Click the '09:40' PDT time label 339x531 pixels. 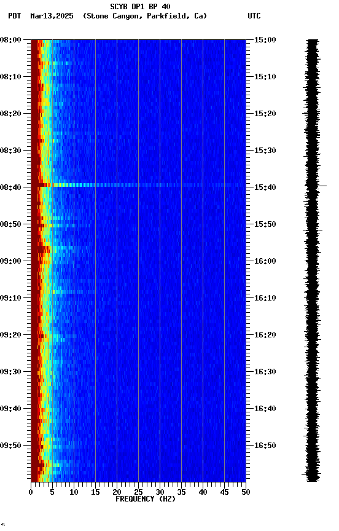10,409
